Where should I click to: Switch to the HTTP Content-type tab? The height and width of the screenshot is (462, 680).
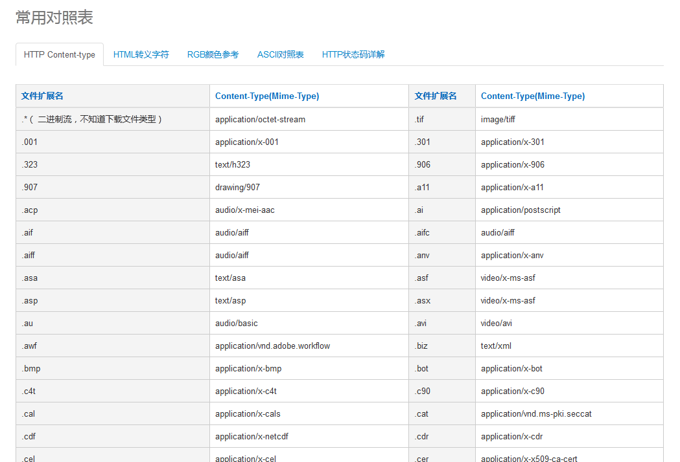pyautogui.click(x=59, y=55)
